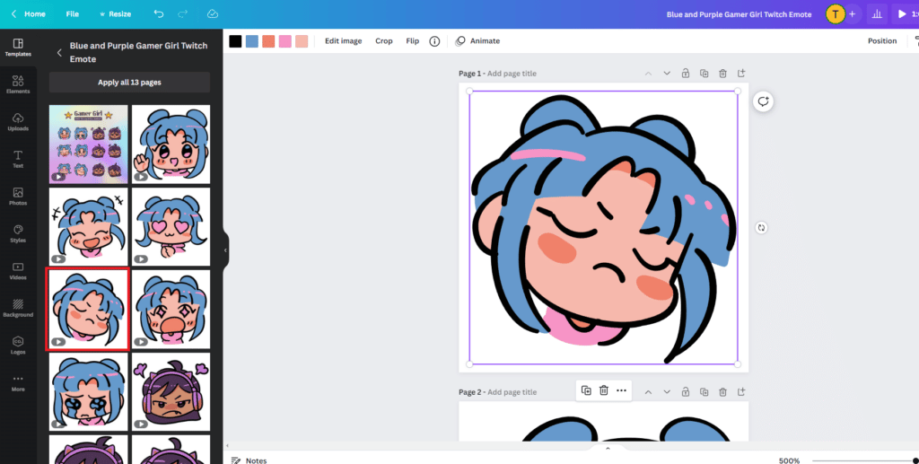Duplicate selected element in floating toolbar
Screen dimensions: 919x464
tap(586, 390)
